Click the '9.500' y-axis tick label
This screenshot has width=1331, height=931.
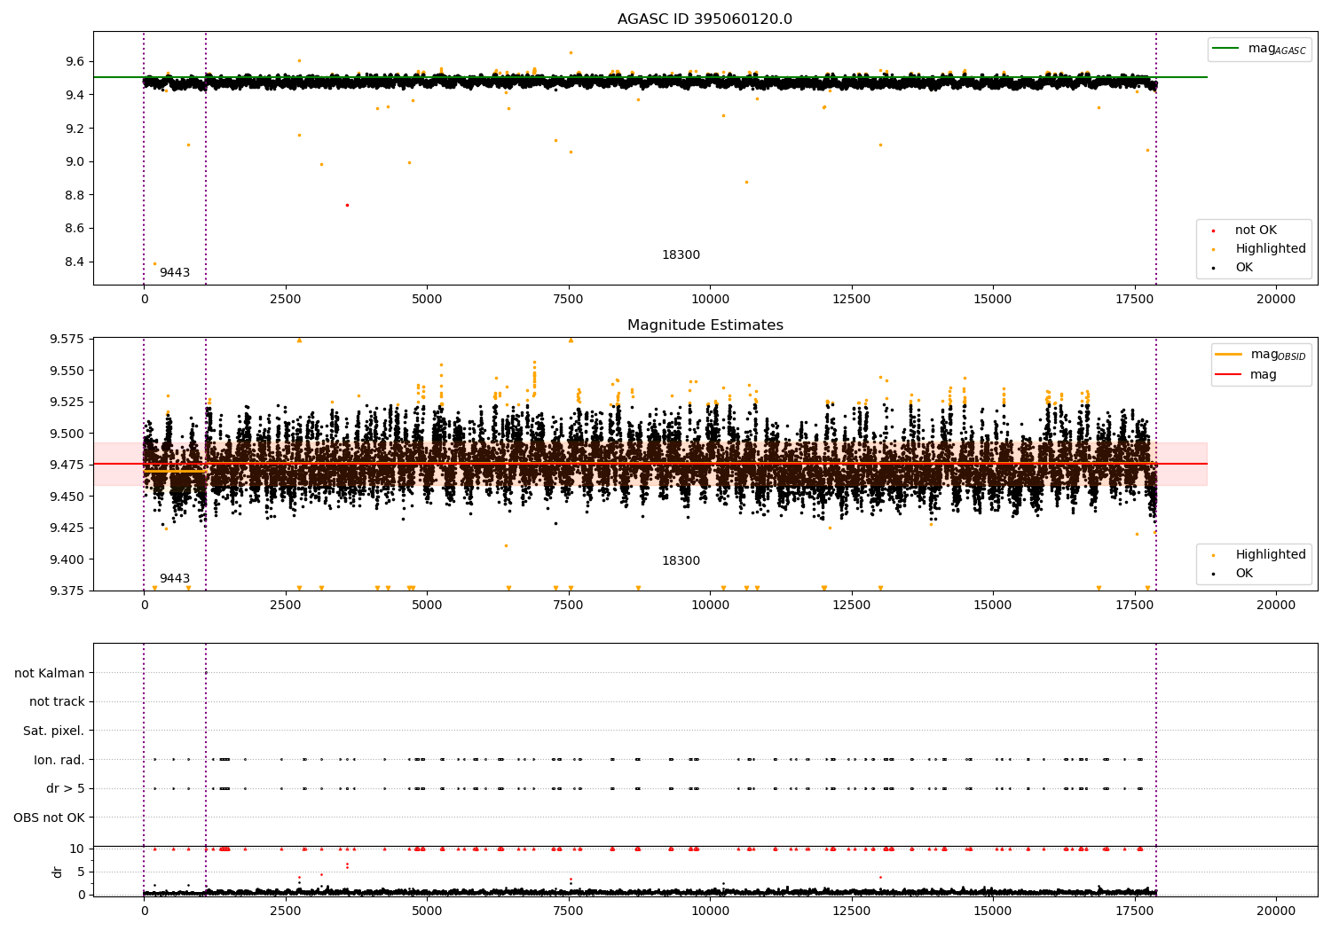[x=67, y=434]
